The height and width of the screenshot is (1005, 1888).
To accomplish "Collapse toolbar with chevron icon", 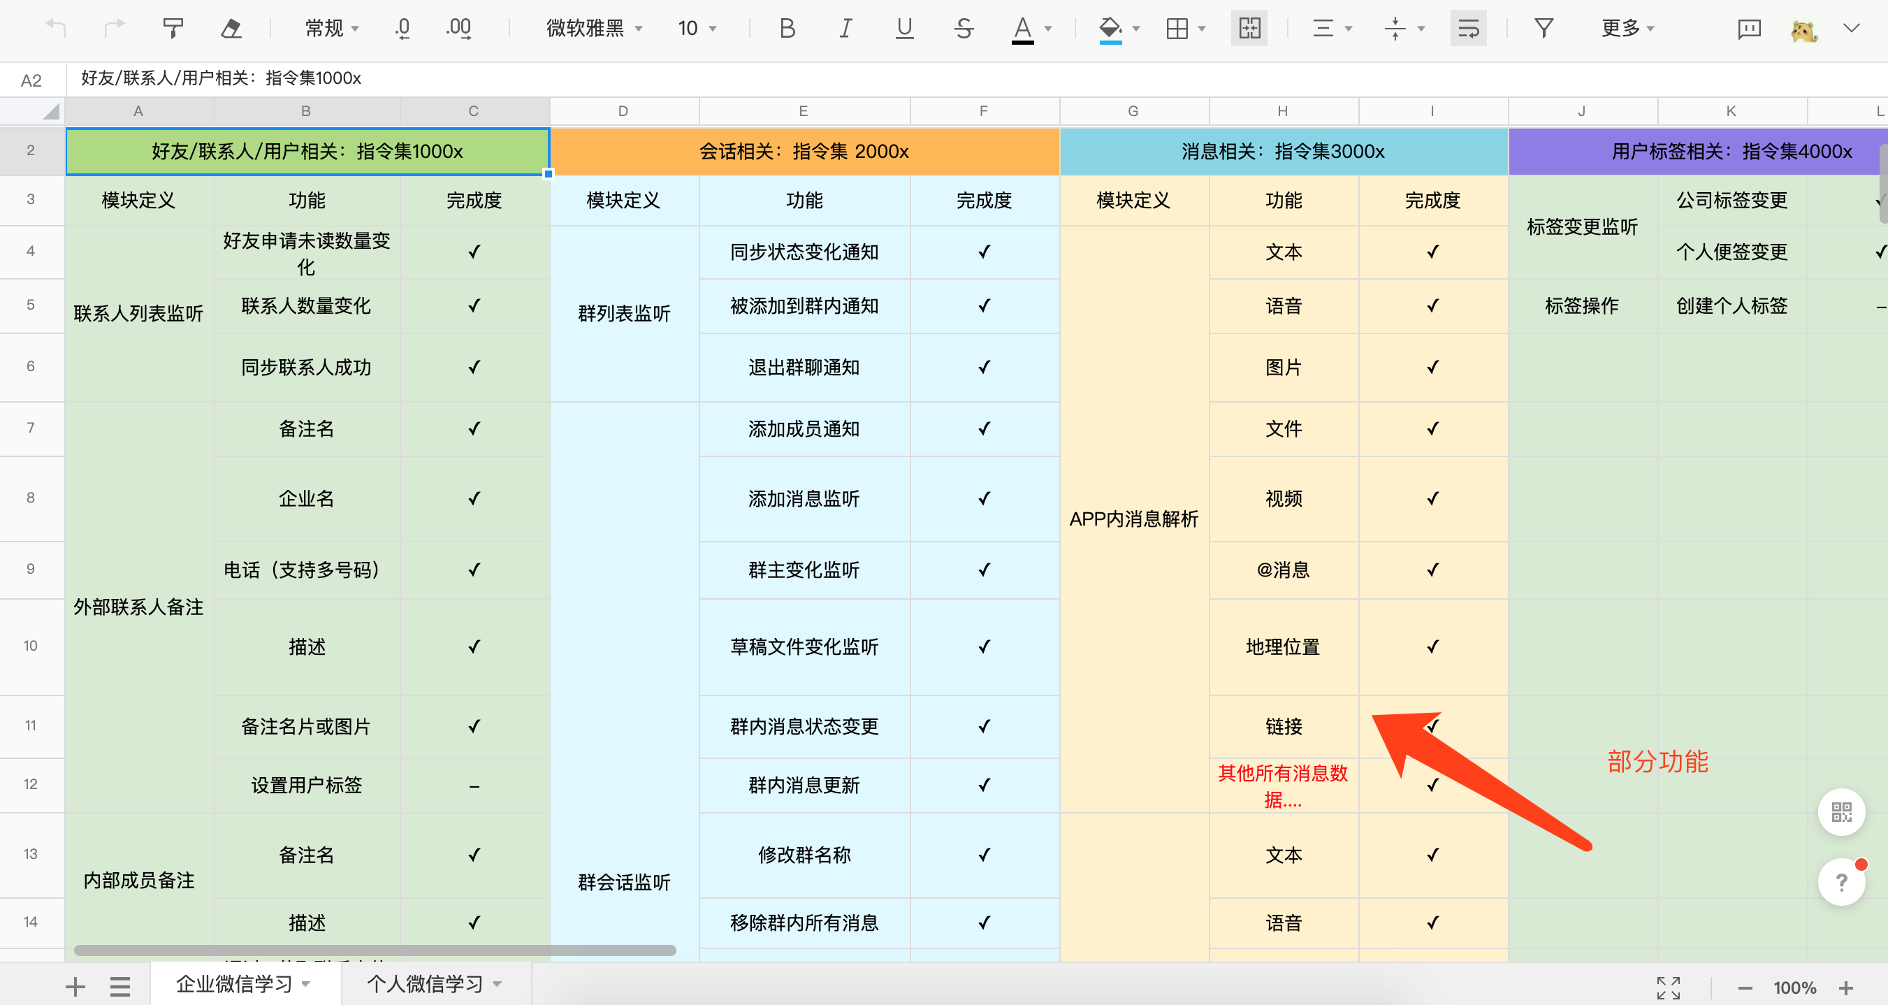I will coord(1852,29).
